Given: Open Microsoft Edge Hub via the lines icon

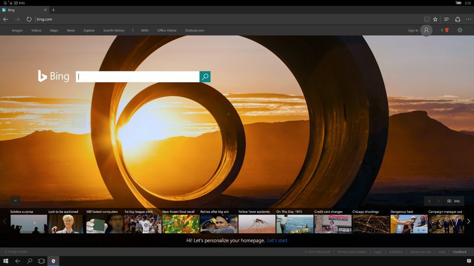Looking at the screenshot, I should (x=446, y=19).
